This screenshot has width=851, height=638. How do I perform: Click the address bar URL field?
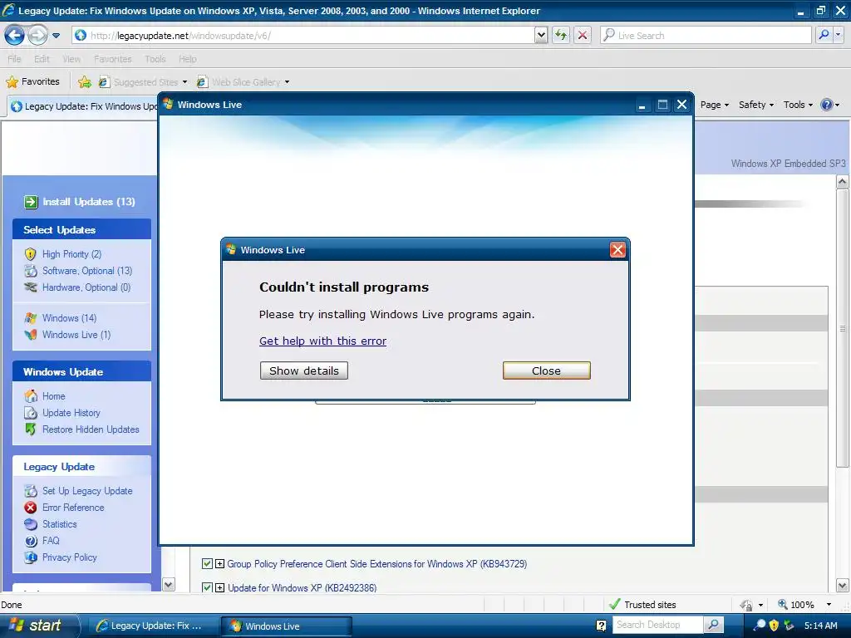coord(303,35)
